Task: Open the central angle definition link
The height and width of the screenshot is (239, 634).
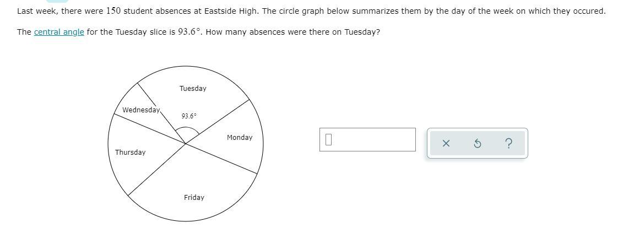Action: pos(59,32)
